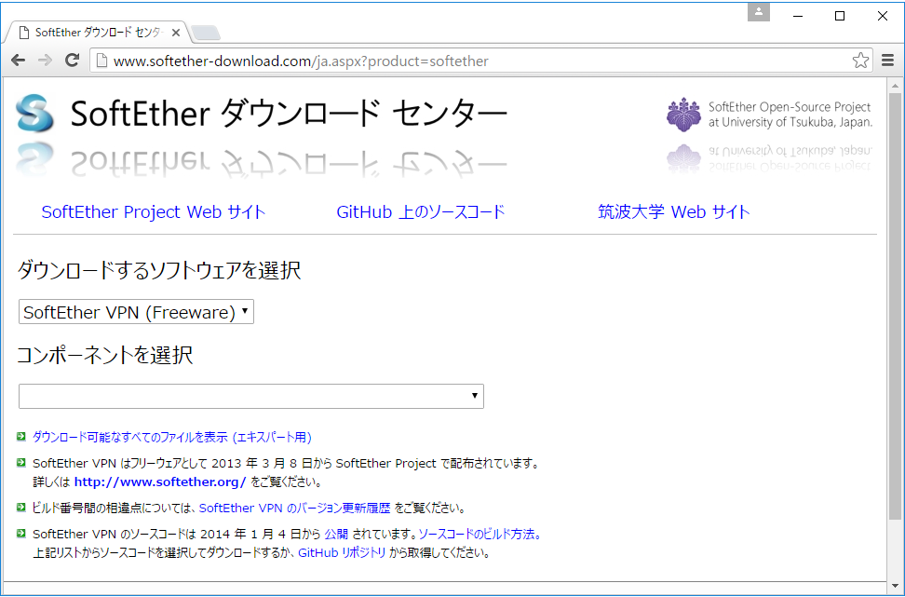The width and height of the screenshot is (905, 597).
Task: Click the browser back navigation arrow
Action: click(x=18, y=61)
